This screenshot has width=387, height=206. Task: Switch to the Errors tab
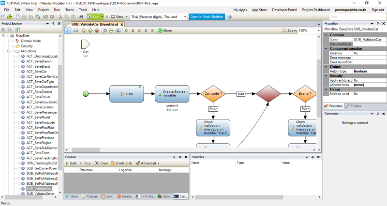click(108, 196)
